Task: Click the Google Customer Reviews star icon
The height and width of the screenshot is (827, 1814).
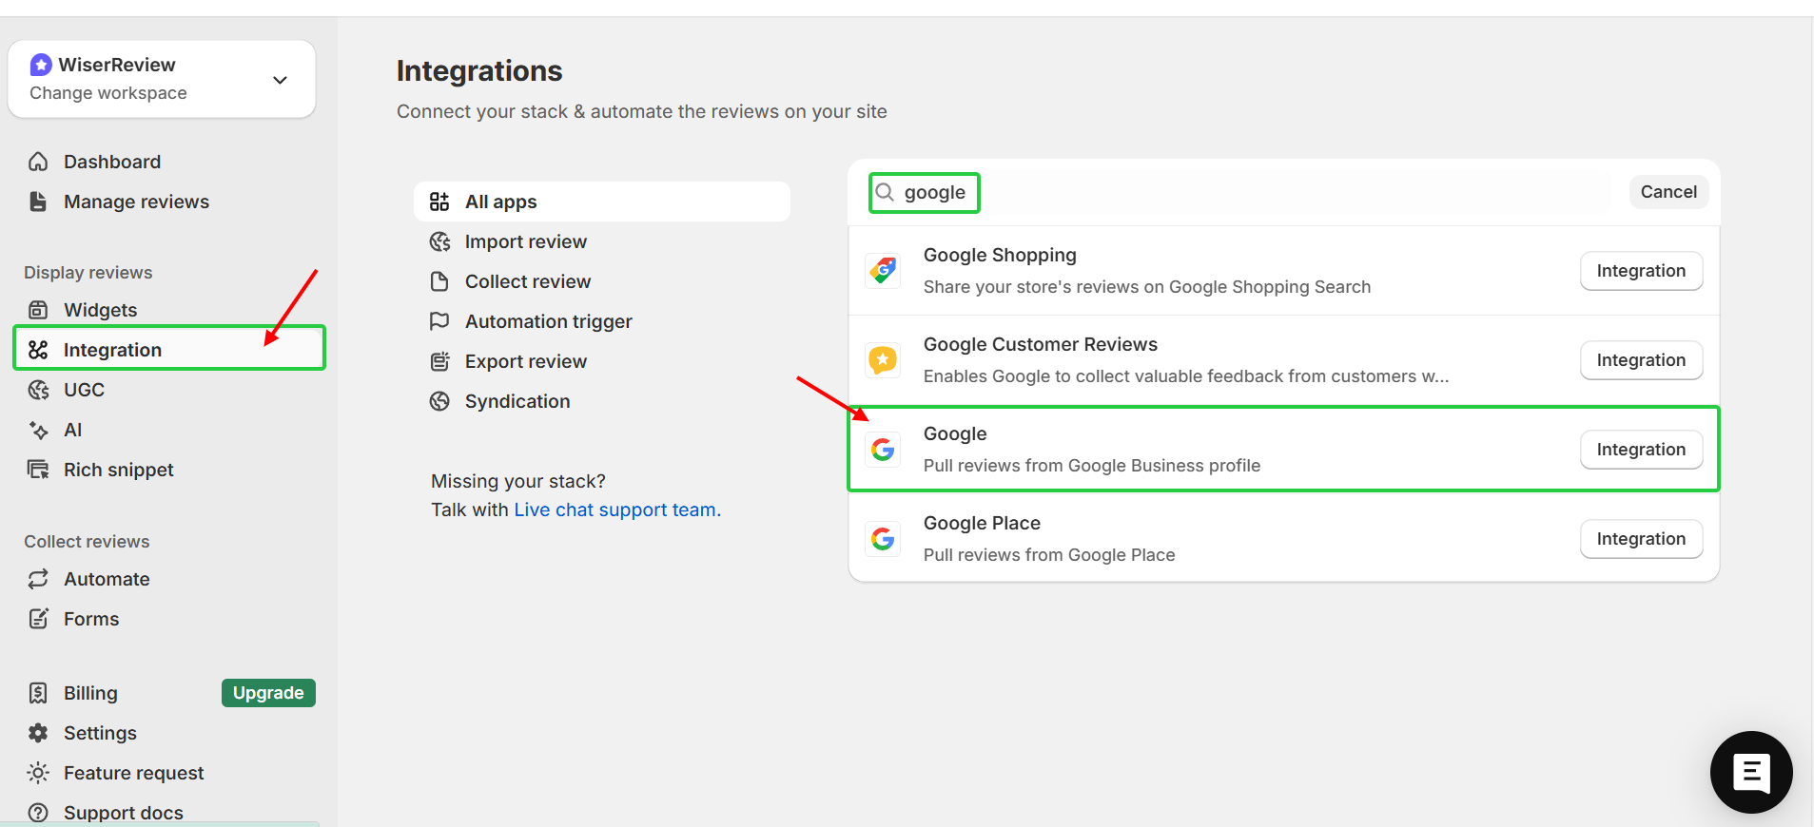Action: coord(883,360)
